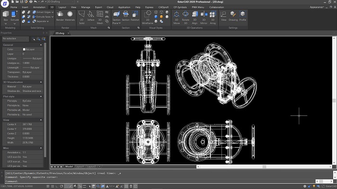Click the quick select icon in Properties
This screenshot has height=189, width=337.
pos(44,38)
